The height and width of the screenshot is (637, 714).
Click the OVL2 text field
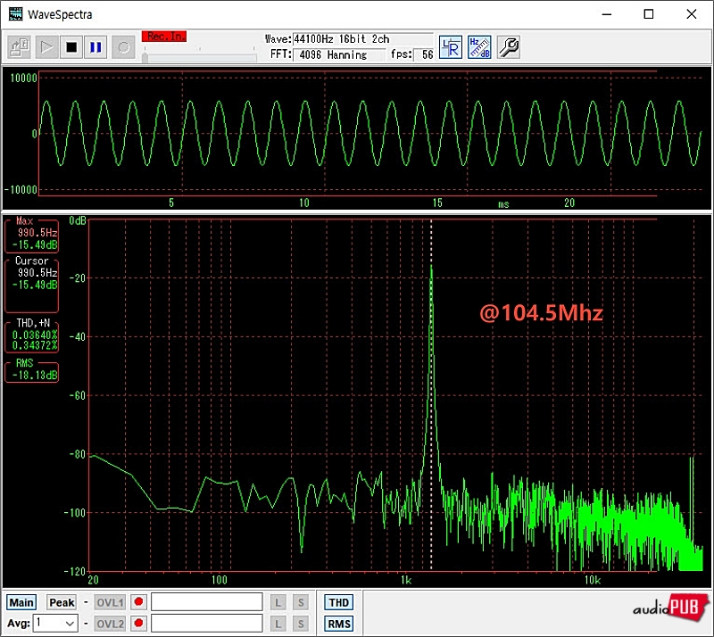coord(207,623)
